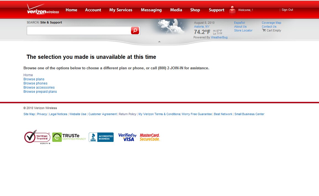The image size is (319, 196).
Task: Click the Browse accessories link
Action: coord(39,88)
